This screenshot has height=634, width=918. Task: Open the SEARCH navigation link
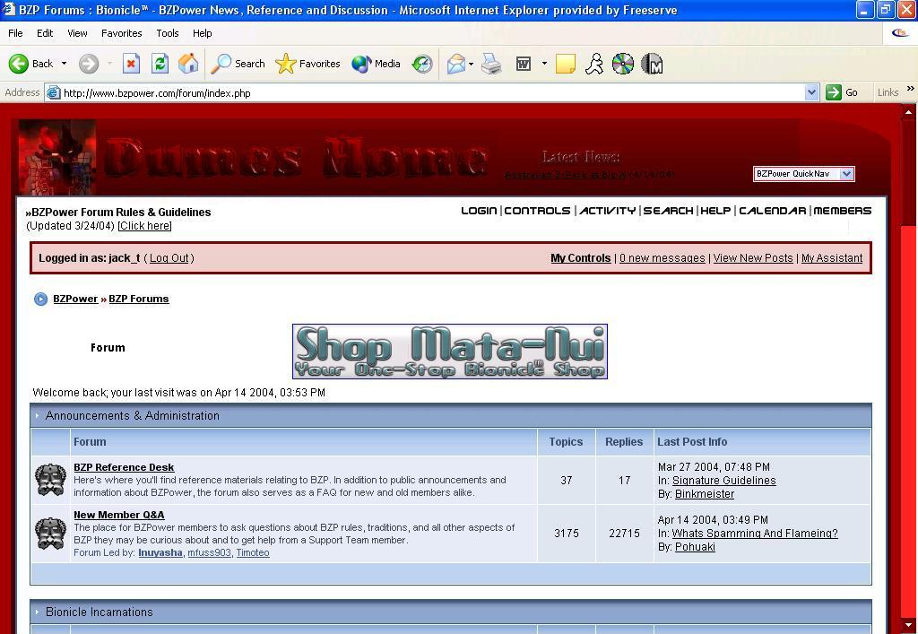click(x=668, y=211)
